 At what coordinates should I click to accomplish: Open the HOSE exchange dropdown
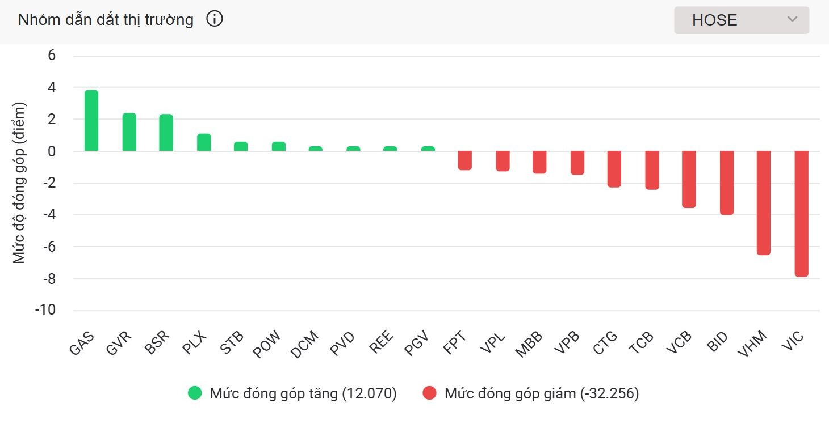pos(741,20)
